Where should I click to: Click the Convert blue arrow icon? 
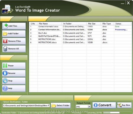point(95,105)
